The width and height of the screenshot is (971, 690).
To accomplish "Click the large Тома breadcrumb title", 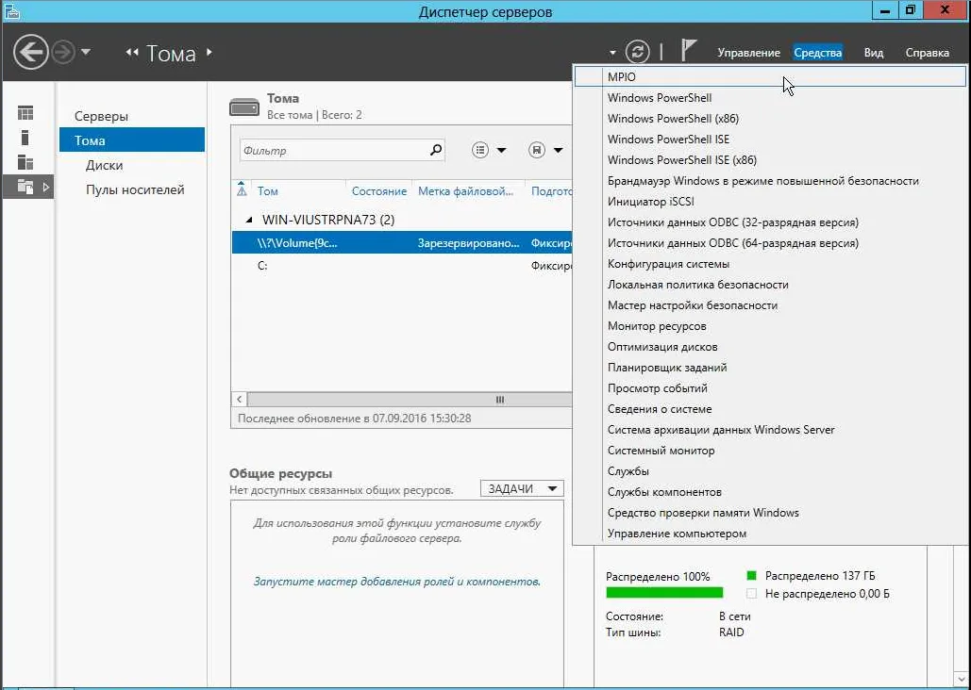I will [171, 53].
